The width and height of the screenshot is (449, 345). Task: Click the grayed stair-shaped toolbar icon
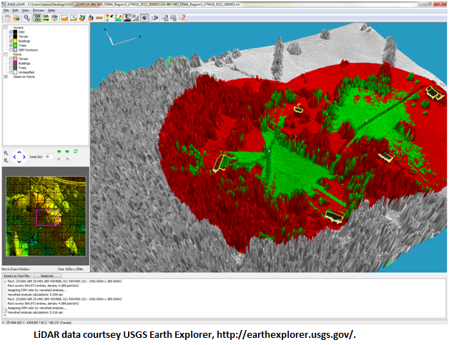[136, 18]
